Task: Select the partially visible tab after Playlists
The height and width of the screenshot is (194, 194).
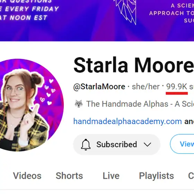Action: click(x=191, y=176)
